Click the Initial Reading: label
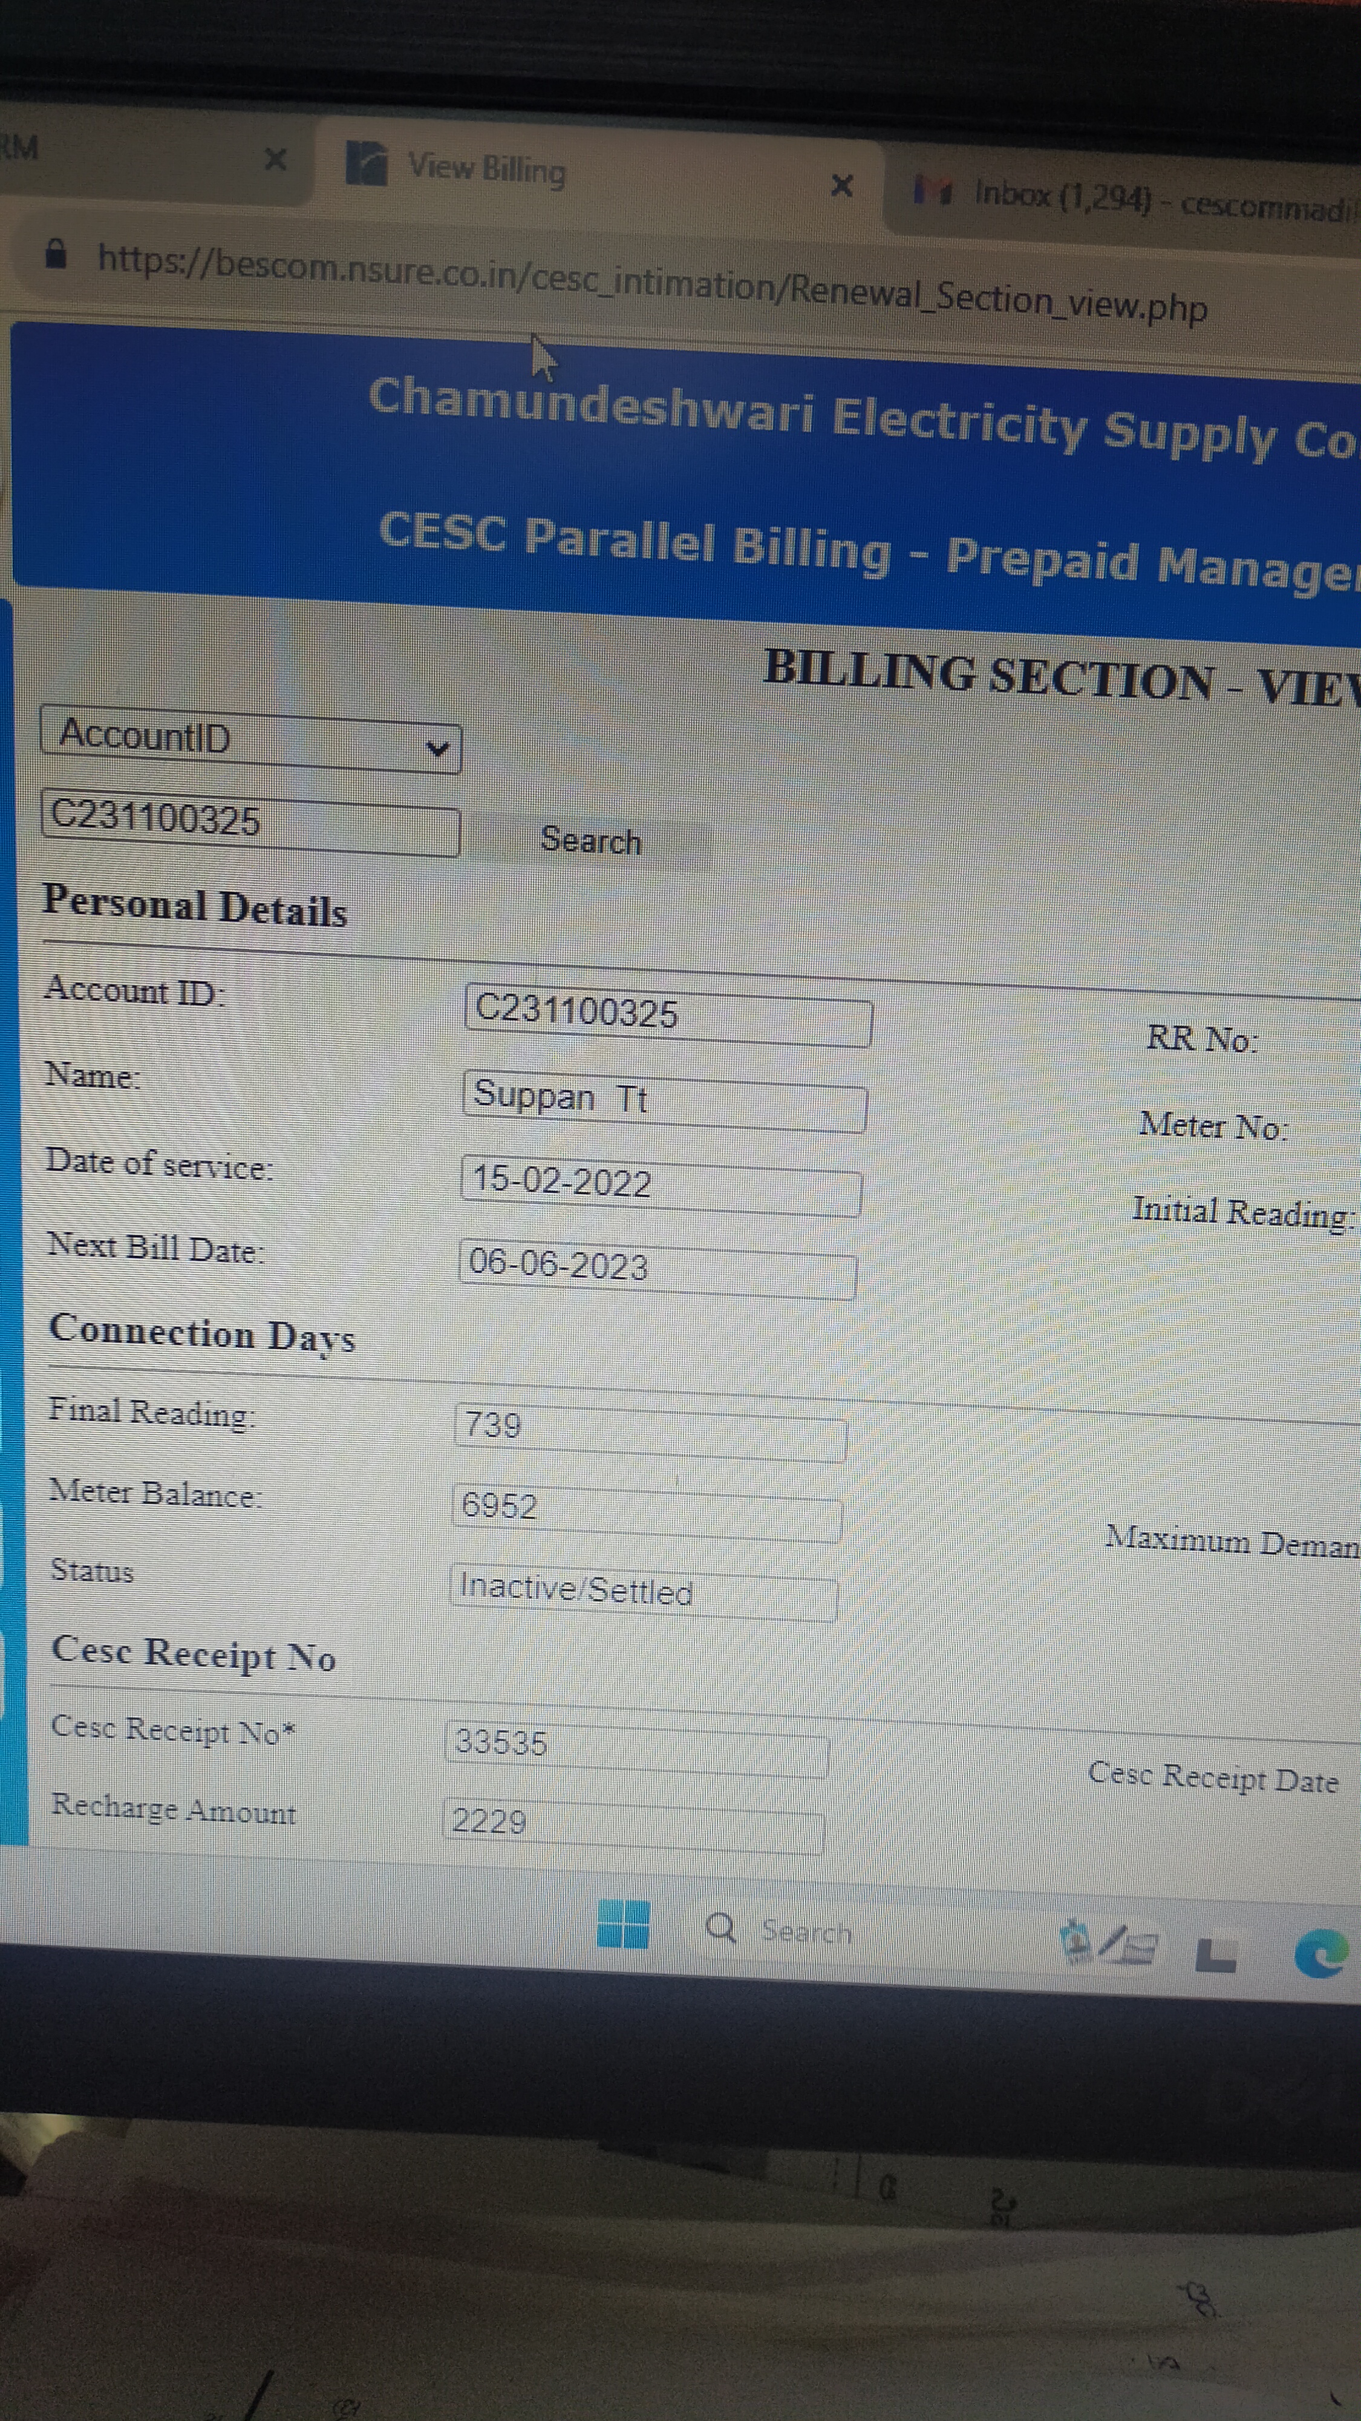Viewport: 1361px width, 2421px height. pyautogui.click(x=1242, y=1212)
